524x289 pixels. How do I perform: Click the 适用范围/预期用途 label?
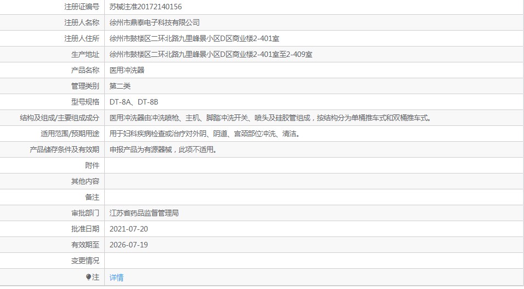[70, 134]
